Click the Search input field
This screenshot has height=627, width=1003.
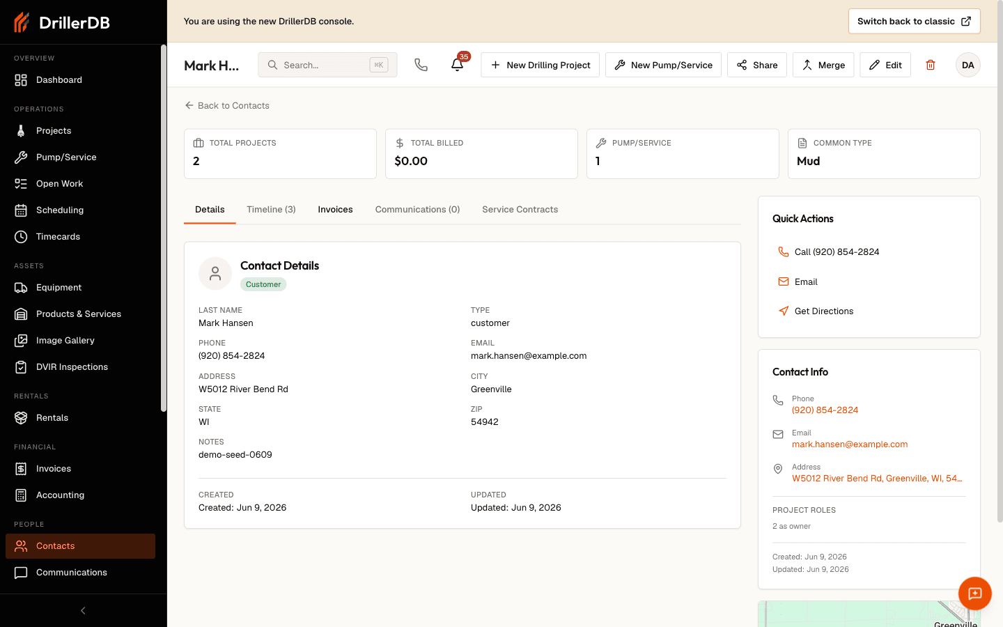point(327,65)
